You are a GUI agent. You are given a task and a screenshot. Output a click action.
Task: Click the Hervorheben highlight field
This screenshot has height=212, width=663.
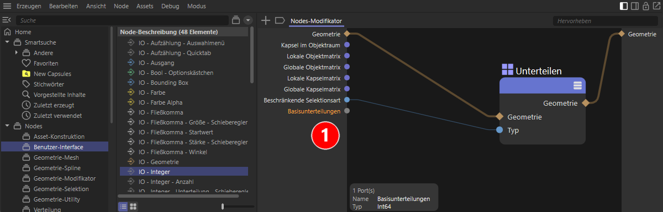click(x=605, y=20)
